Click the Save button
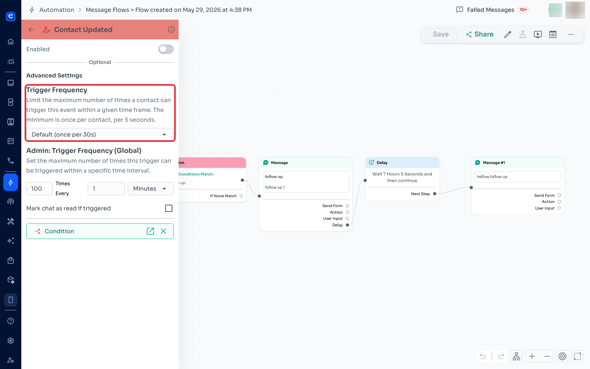The image size is (590, 369). coord(441,34)
